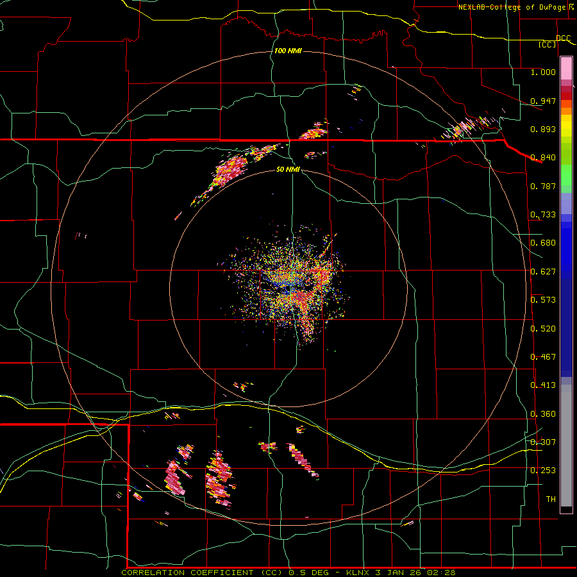Click the KLNX station identifier in the caption

click(359, 573)
